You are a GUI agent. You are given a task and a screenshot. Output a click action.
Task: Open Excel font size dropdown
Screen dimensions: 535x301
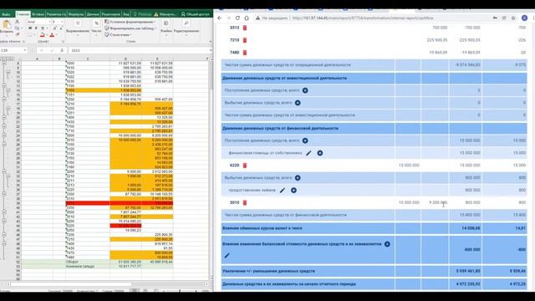62,22
